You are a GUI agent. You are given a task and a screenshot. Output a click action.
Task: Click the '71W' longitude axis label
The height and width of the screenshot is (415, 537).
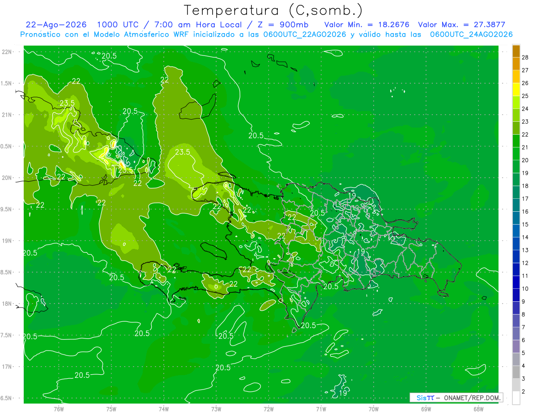click(321, 409)
